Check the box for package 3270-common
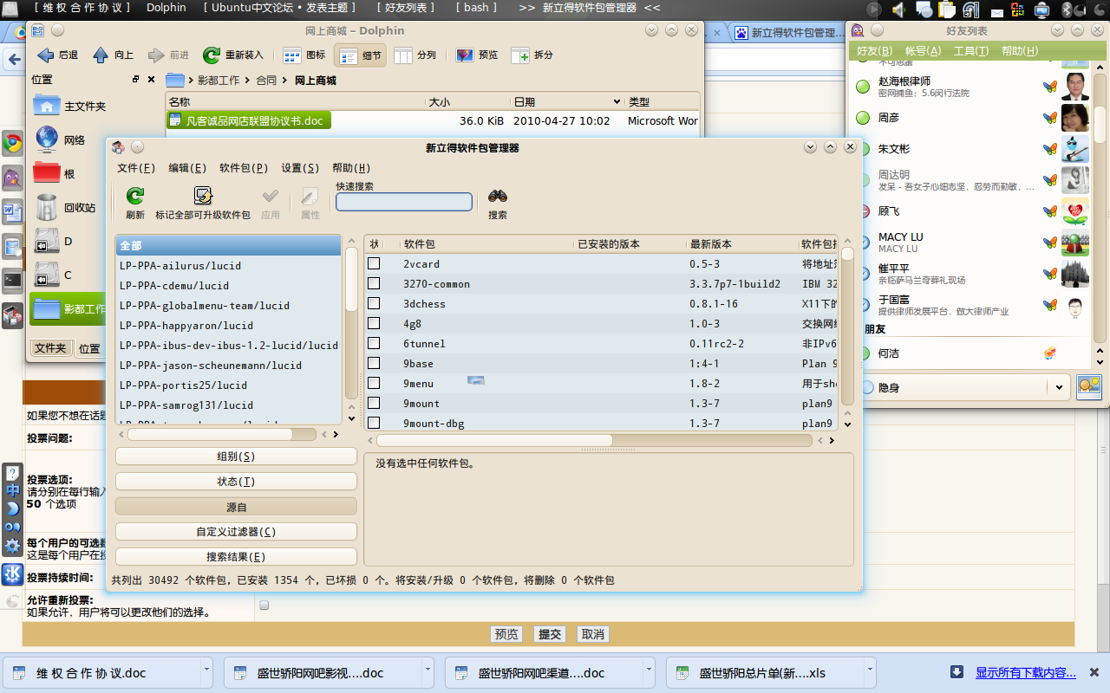The image size is (1110, 693). pos(373,283)
